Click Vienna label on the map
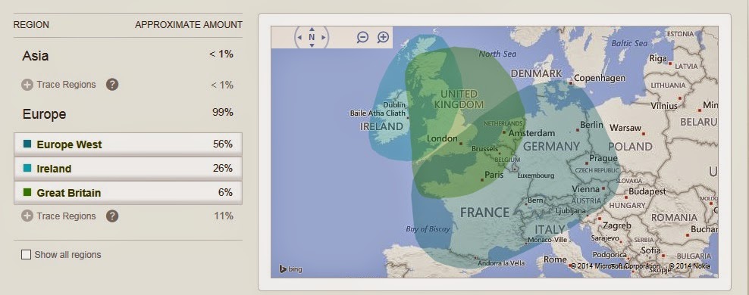Viewport: 749px width, 295px height. (x=586, y=189)
